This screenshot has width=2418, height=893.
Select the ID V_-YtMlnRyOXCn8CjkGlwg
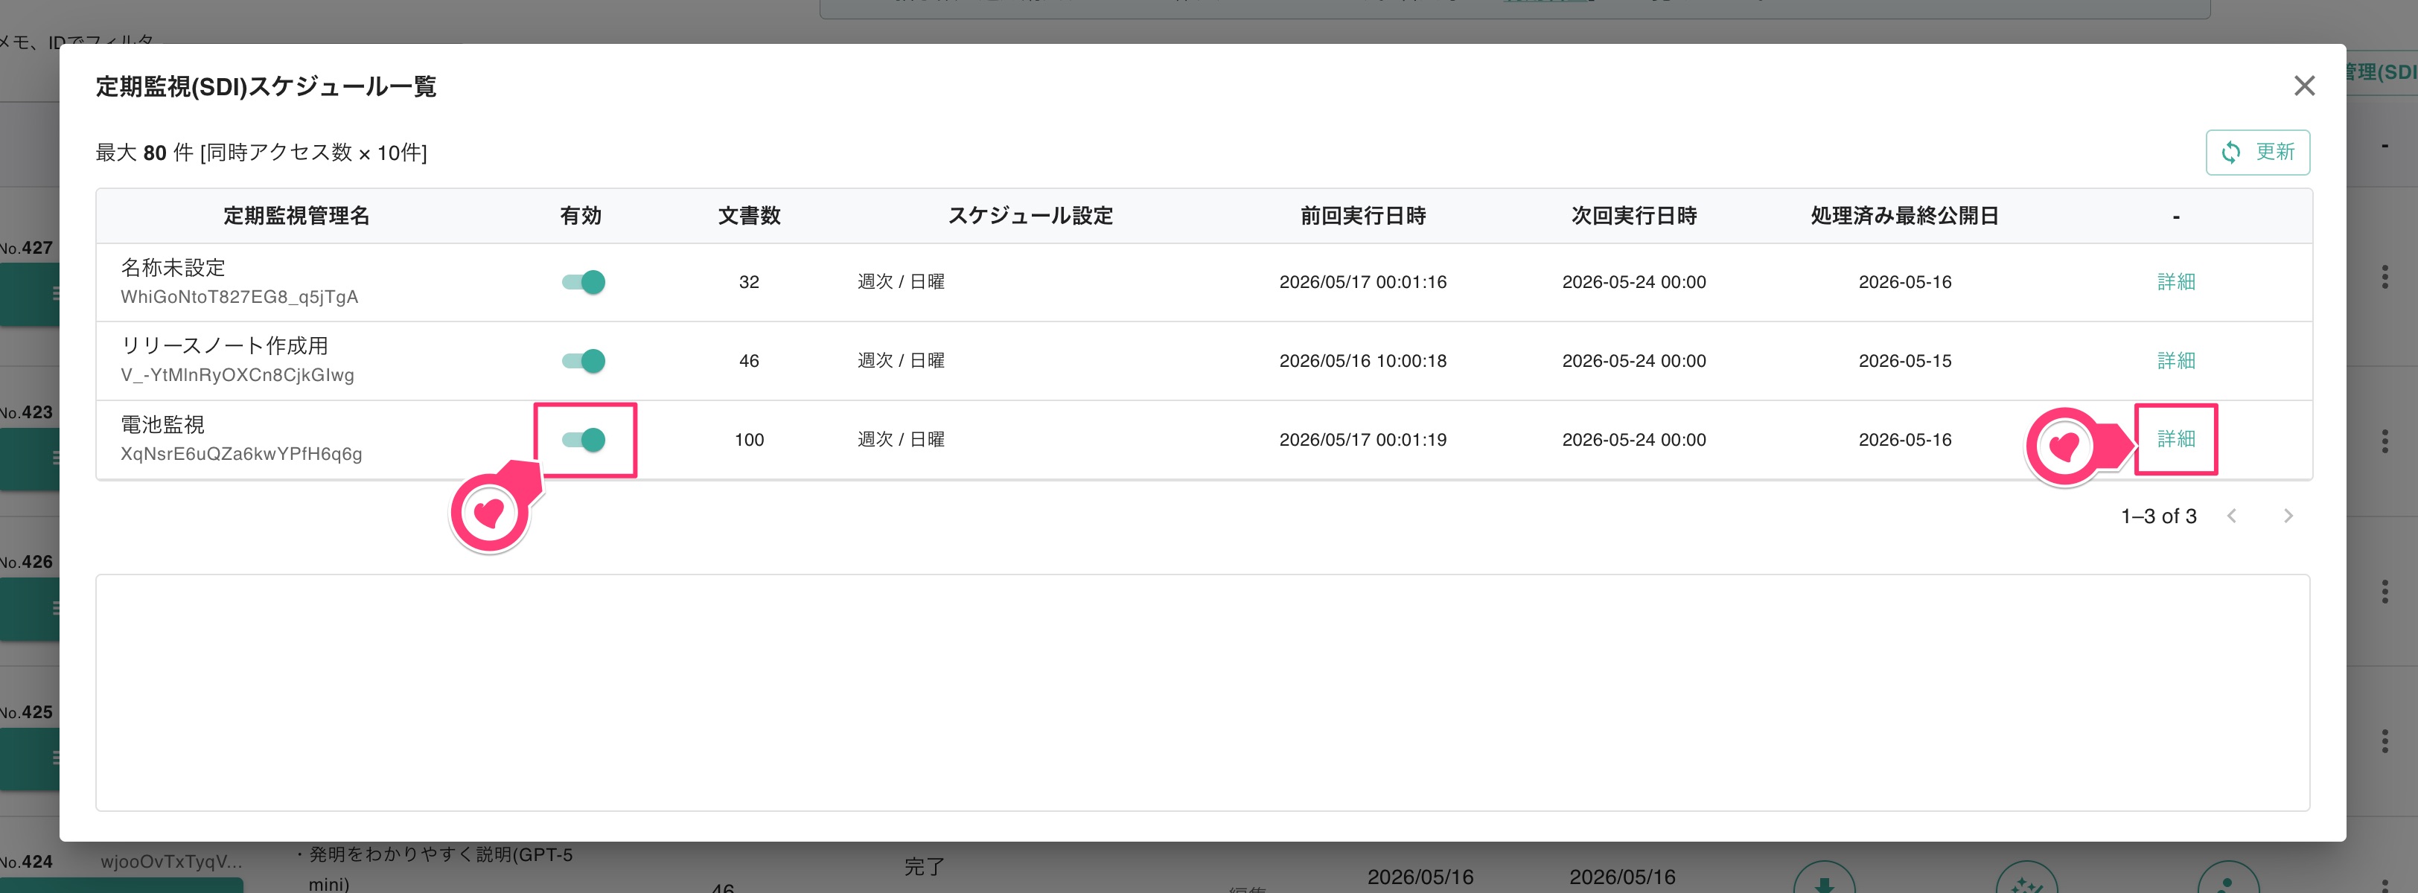pos(237,375)
